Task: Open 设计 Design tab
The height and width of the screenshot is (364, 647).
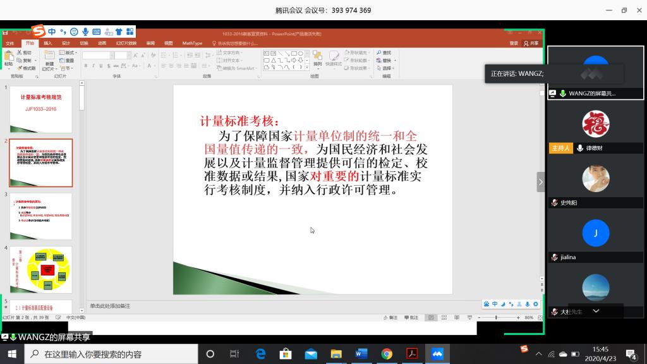Action: point(66,44)
